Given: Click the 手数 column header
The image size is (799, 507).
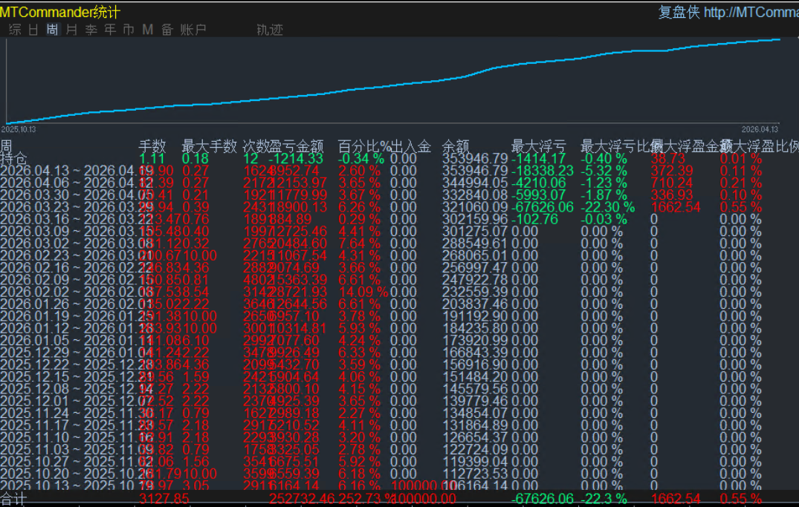Looking at the screenshot, I should (x=152, y=146).
